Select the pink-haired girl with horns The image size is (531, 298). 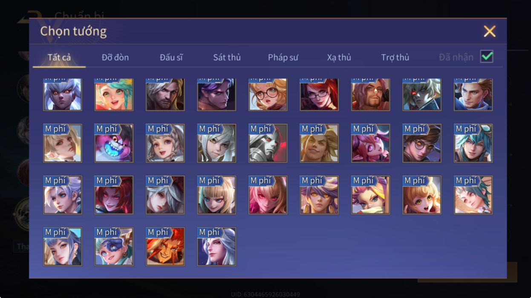coord(371,143)
